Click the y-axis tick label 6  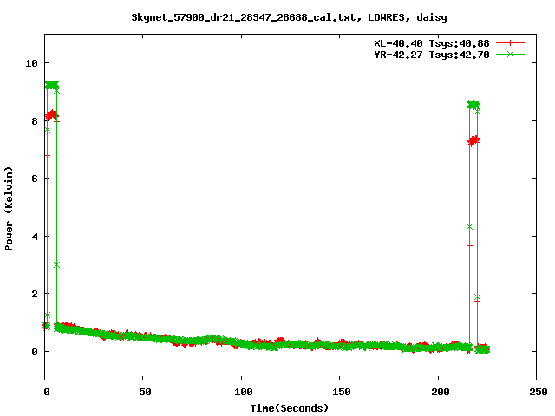click(x=35, y=179)
